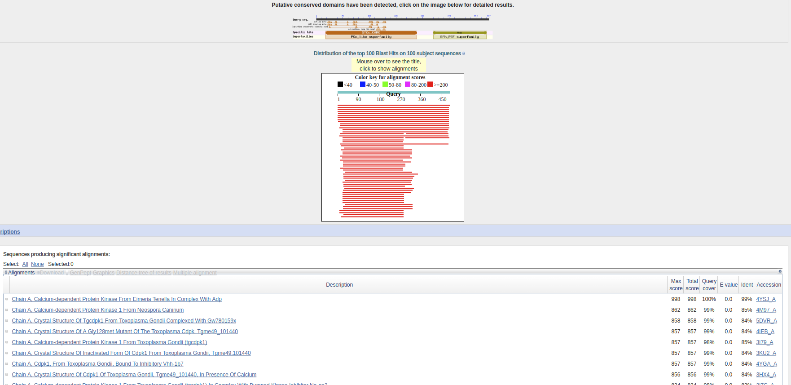Click the STKc_CAMK specific hit bar
791x385 pixels.
click(x=371, y=32)
